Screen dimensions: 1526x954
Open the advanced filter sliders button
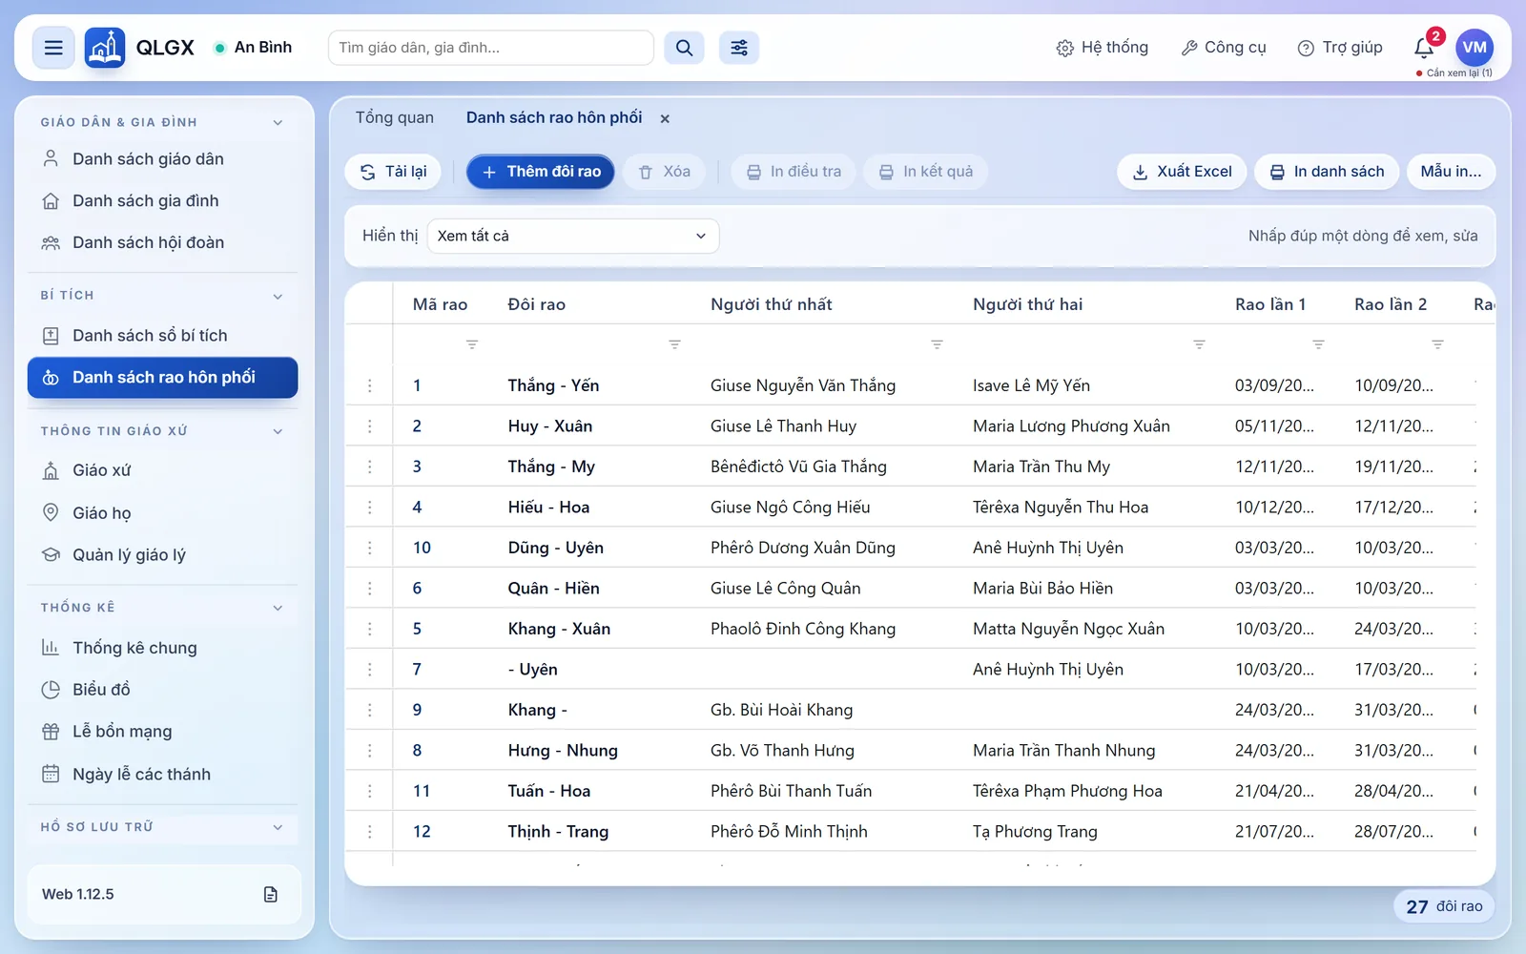739,48
